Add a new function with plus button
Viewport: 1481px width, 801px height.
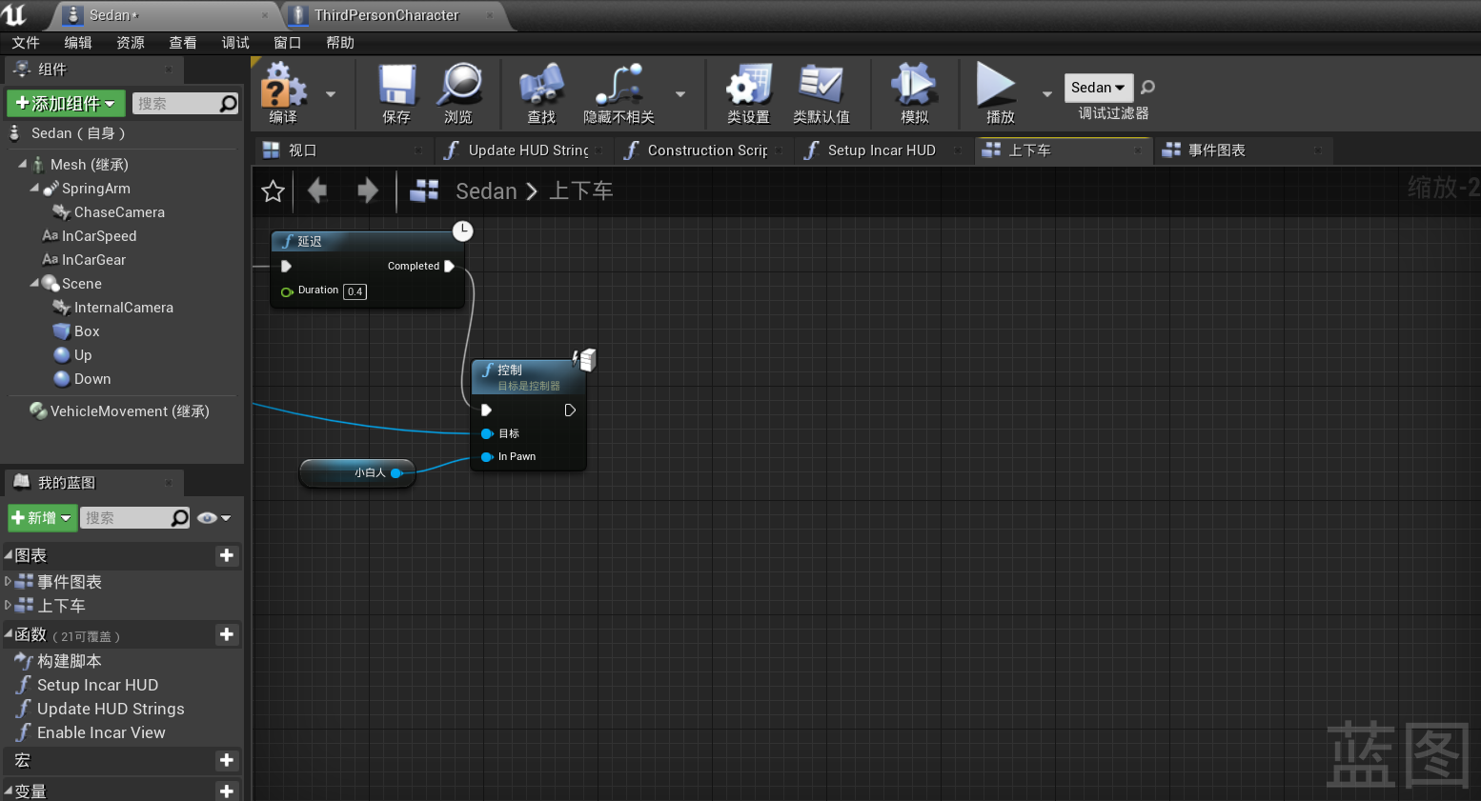[x=226, y=634]
